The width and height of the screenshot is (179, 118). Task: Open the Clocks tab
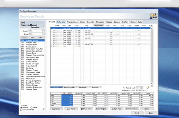133,22
